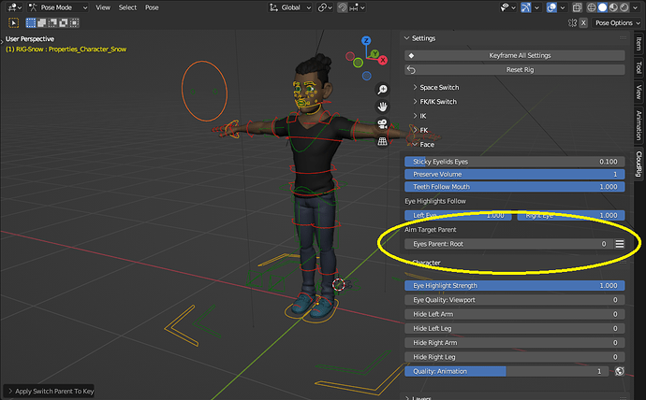Set selection mode to Intersect selection
This screenshot has width=646, height=400.
[74, 23]
